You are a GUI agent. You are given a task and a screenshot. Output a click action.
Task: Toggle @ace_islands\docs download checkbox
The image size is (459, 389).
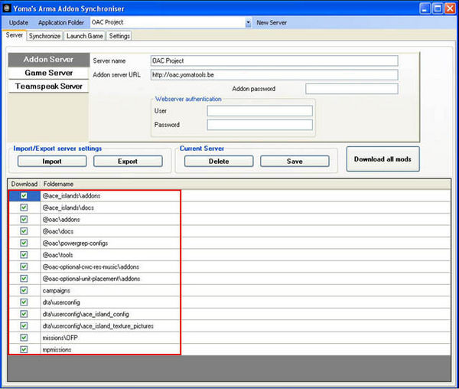point(24,208)
